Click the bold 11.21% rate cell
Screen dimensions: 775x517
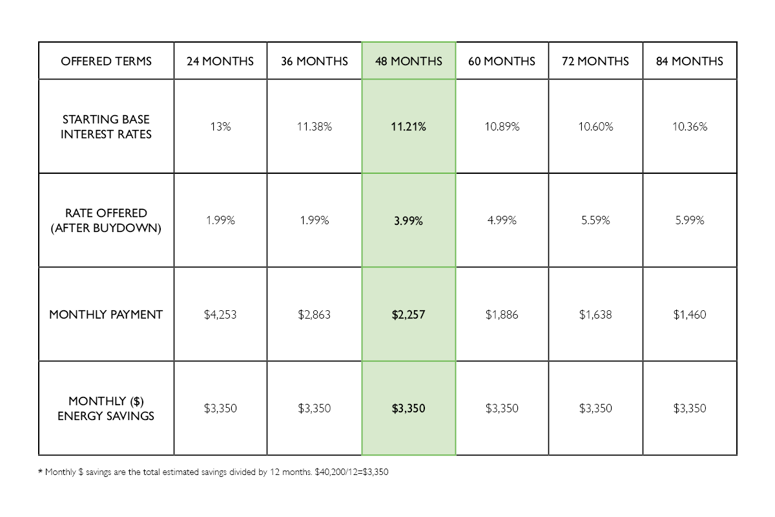pos(409,127)
